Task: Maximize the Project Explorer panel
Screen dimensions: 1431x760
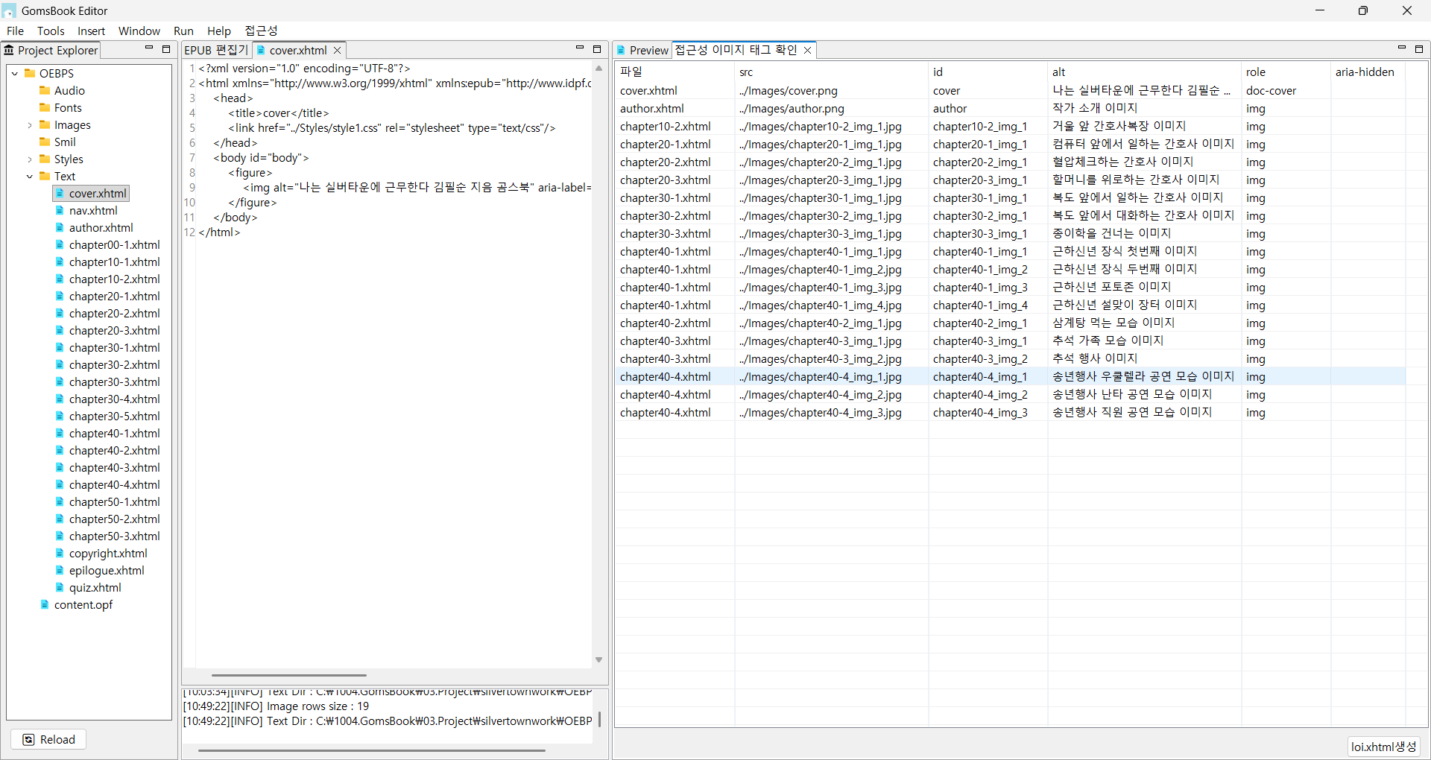Action: pyautogui.click(x=166, y=49)
